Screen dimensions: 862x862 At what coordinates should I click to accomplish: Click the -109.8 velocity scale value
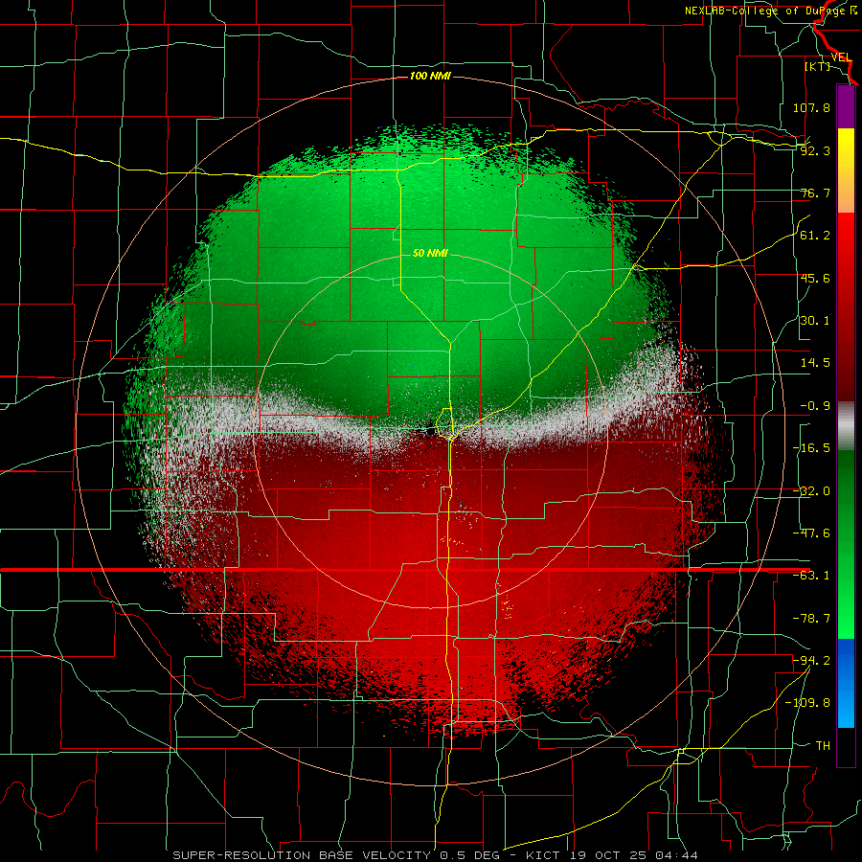tap(807, 703)
